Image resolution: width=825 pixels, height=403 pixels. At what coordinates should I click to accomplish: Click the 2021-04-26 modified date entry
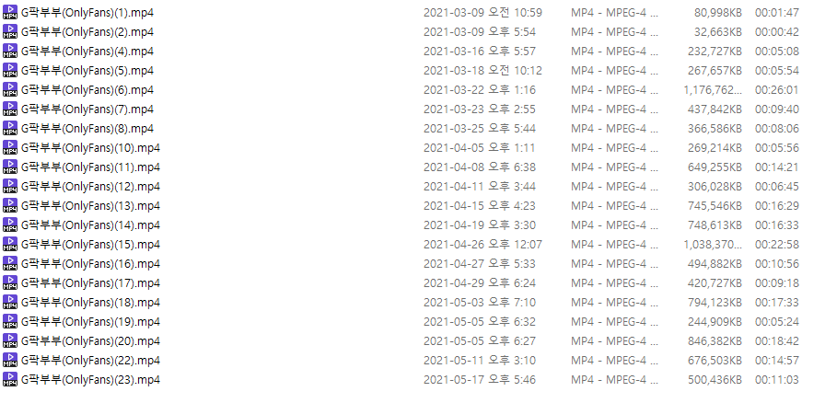(482, 244)
